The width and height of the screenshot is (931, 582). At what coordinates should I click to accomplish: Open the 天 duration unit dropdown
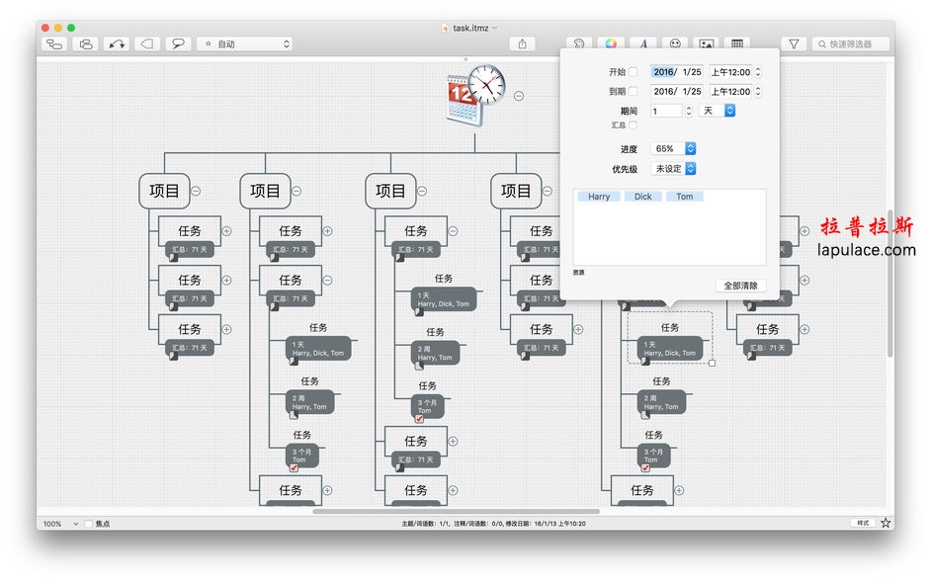pos(718,111)
